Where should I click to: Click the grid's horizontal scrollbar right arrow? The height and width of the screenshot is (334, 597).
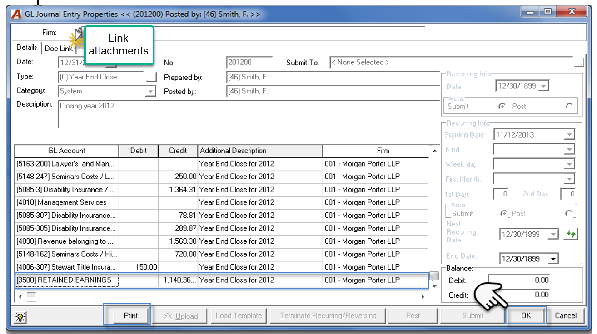pyautogui.click(x=423, y=297)
